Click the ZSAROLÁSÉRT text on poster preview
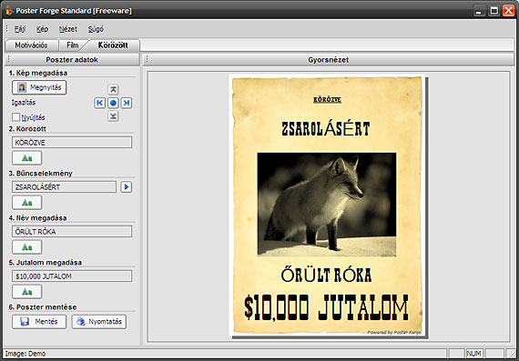Screen dimensions: 519x361 click(326, 129)
